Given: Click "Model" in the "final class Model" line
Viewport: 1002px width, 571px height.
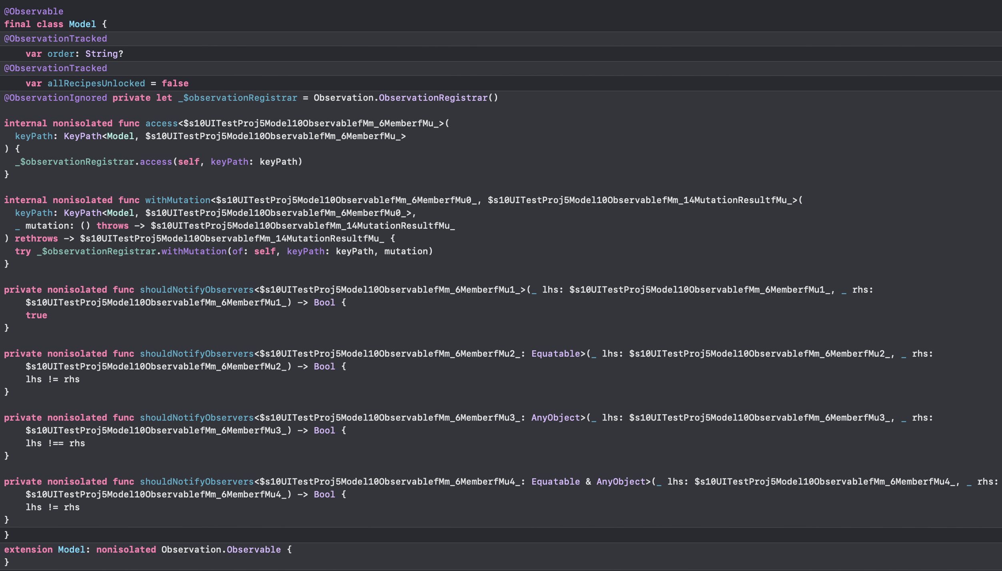Looking at the screenshot, I should (x=82, y=24).
